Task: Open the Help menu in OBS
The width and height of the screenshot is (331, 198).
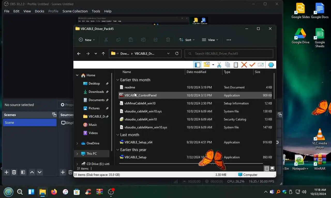Action: click(x=108, y=11)
